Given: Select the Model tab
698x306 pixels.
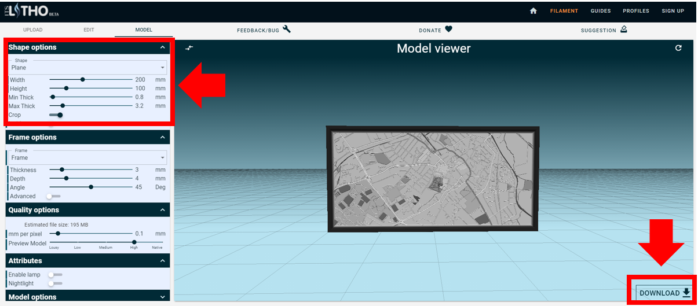Looking at the screenshot, I should pyautogui.click(x=144, y=30).
